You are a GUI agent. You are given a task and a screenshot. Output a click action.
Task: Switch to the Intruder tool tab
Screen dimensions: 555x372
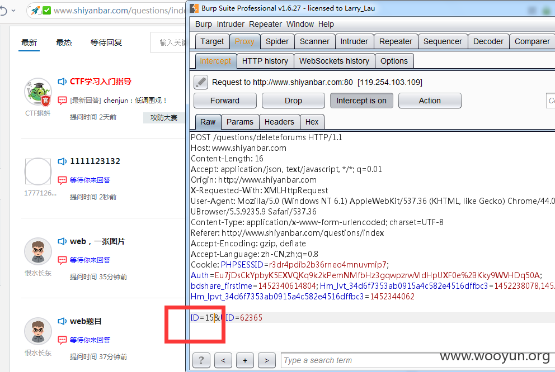[354, 41]
